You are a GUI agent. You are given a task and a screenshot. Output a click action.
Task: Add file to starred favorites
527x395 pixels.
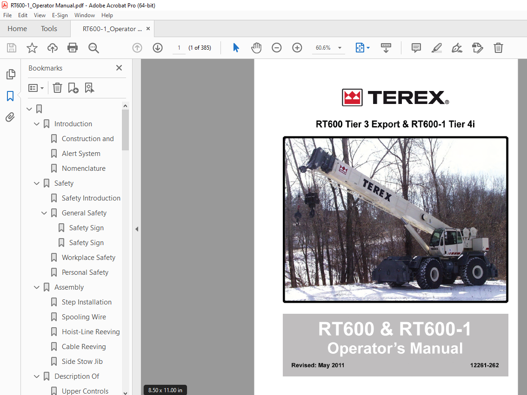32,48
